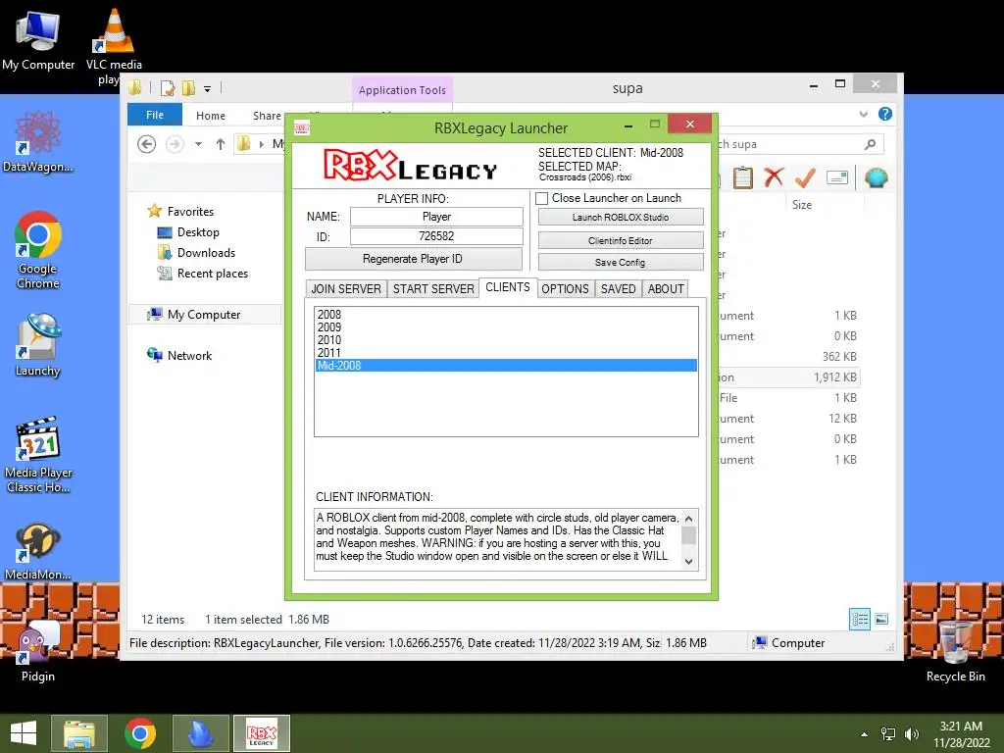Screen dimensions: 1004x753
Task: Click the clipboard paste icon in Explorer
Action: pyautogui.click(x=743, y=177)
